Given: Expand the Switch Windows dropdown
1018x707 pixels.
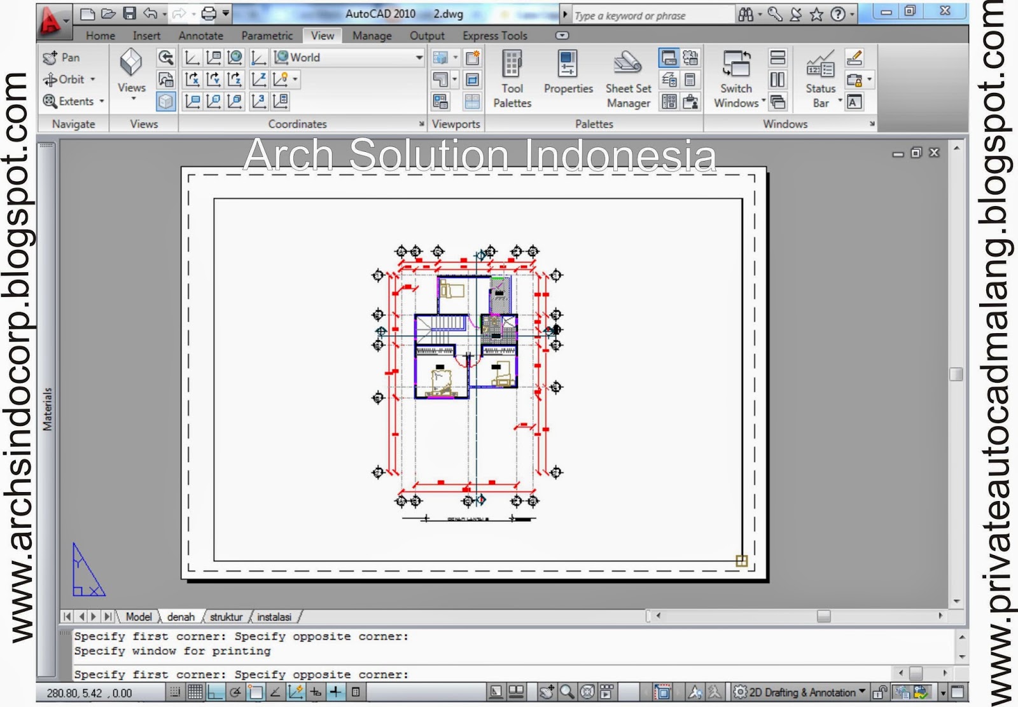Looking at the screenshot, I should (763, 100).
